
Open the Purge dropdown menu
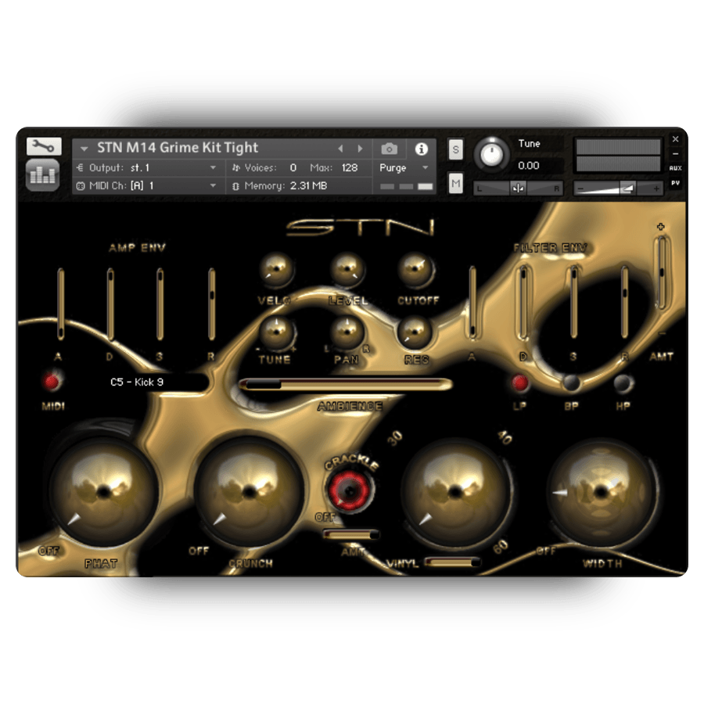click(404, 168)
